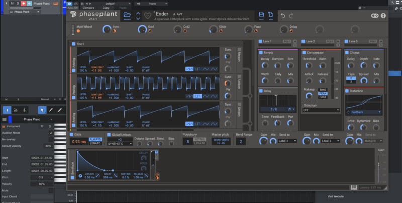Click the Save preset disk icon
402x203 pixels.
click(x=261, y=15)
